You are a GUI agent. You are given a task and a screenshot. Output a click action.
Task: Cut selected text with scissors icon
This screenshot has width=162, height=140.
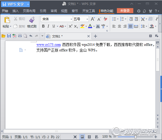[x=16, y=19]
